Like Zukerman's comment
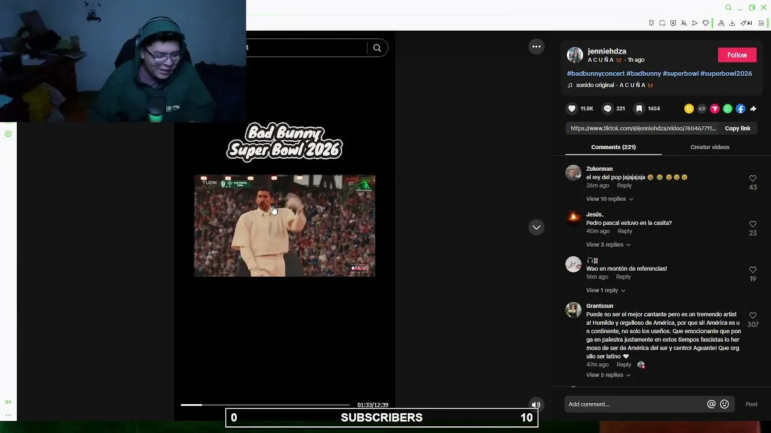The image size is (771, 433). click(753, 179)
